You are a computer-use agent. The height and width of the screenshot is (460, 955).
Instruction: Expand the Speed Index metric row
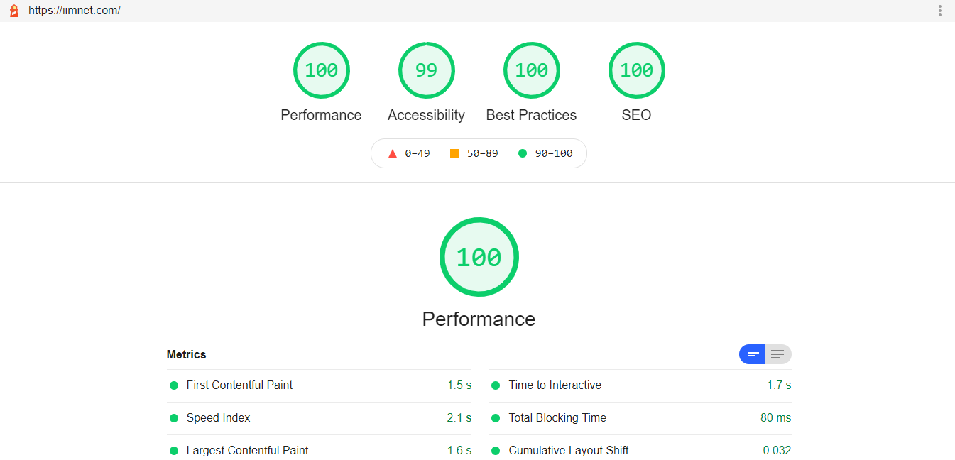tap(218, 418)
